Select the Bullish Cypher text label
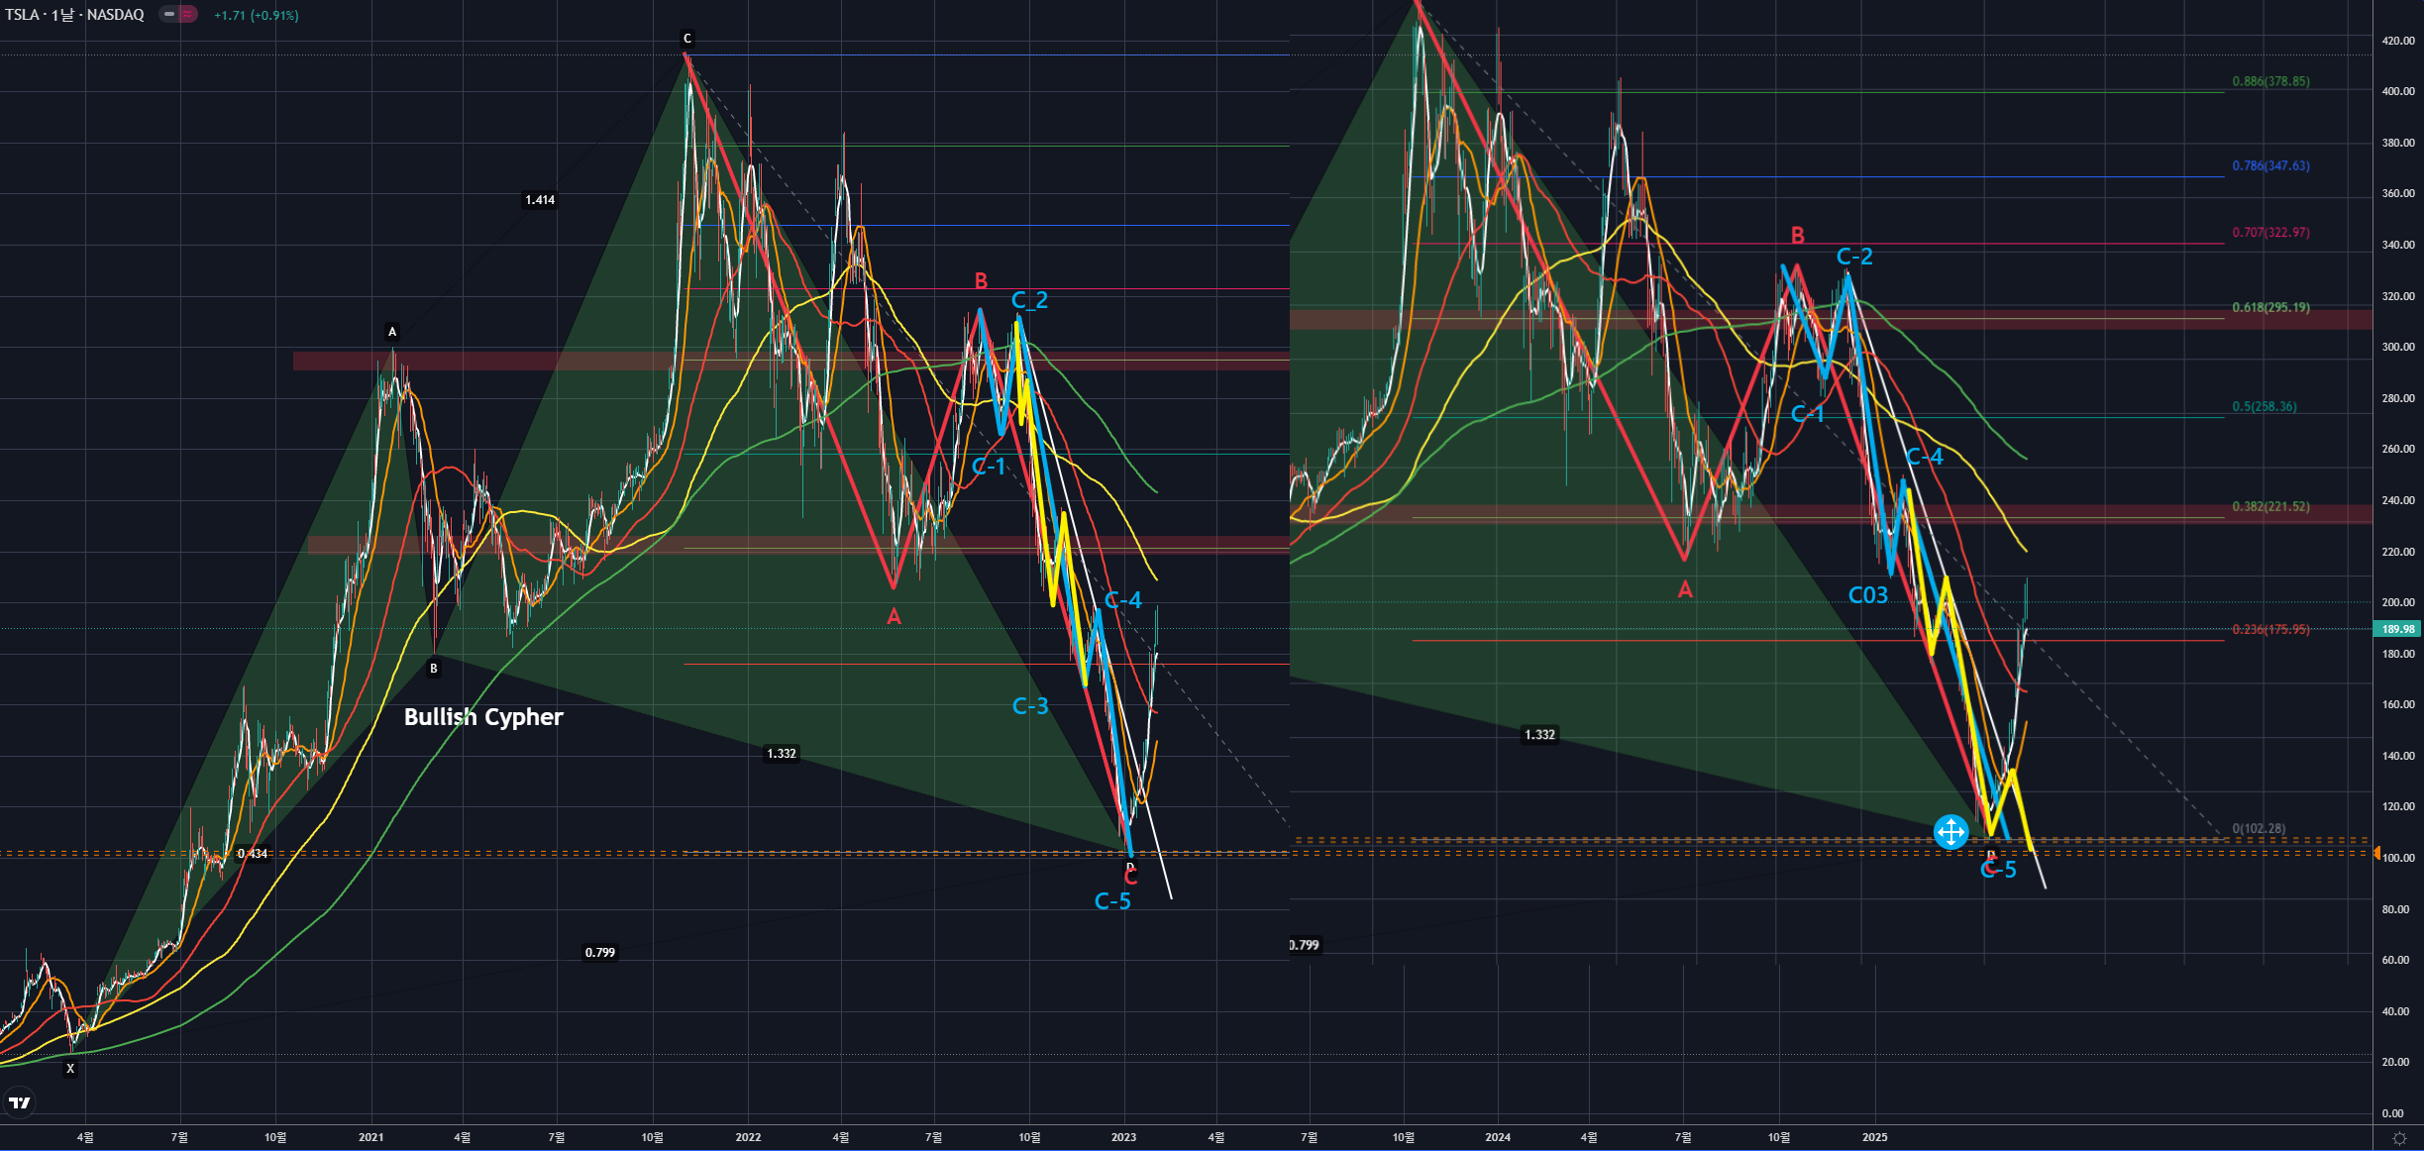This screenshot has height=1151, width=2424. point(483,717)
